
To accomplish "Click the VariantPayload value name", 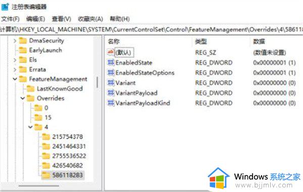I will click(x=136, y=93).
